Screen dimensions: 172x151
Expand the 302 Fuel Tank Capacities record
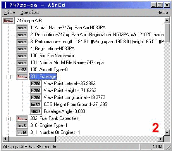[x=9, y=119]
